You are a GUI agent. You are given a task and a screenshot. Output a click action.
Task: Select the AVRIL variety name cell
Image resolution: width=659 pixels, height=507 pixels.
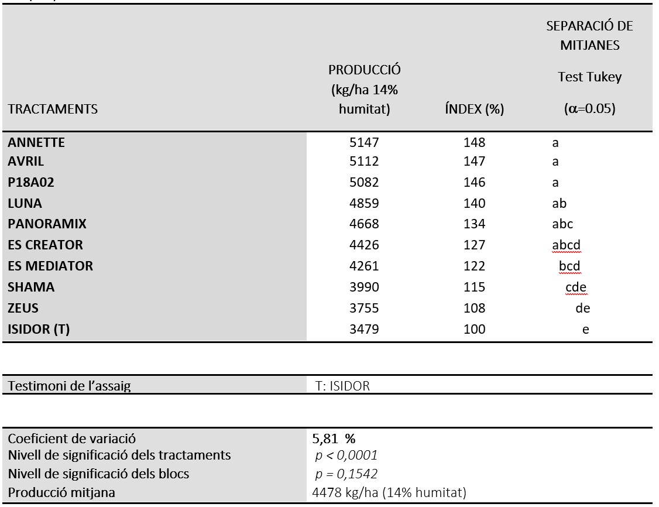click(26, 162)
